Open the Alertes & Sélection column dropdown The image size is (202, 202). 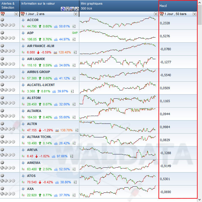pyautogui.click(x=16, y=14)
